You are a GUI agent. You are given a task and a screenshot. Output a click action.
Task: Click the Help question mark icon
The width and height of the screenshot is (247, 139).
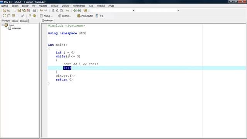(30, 16)
